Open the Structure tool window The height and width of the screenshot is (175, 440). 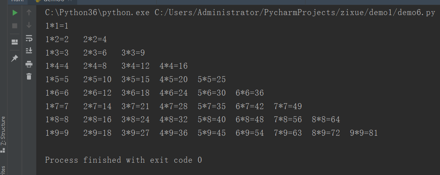[x=3, y=131]
